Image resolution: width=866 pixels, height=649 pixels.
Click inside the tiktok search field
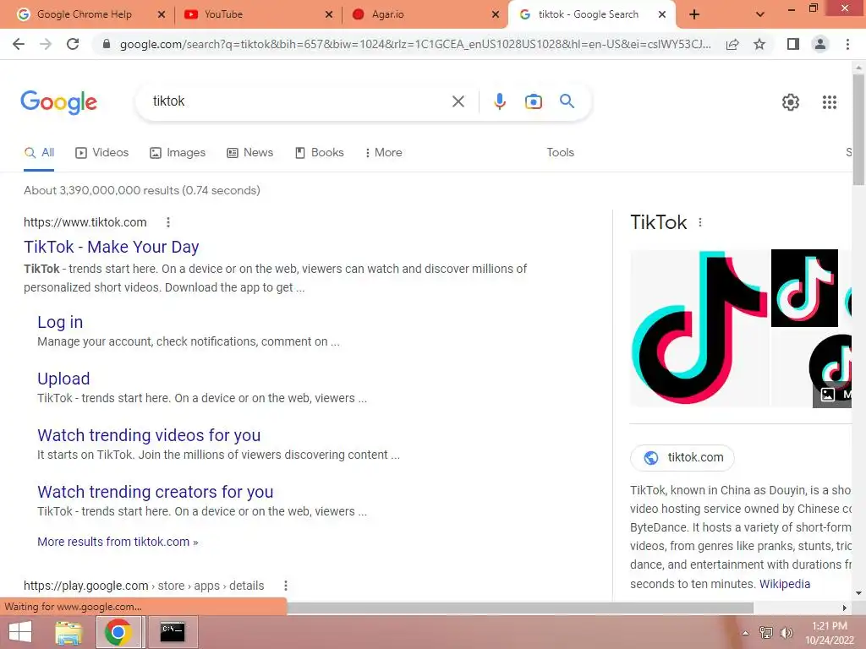click(x=299, y=101)
